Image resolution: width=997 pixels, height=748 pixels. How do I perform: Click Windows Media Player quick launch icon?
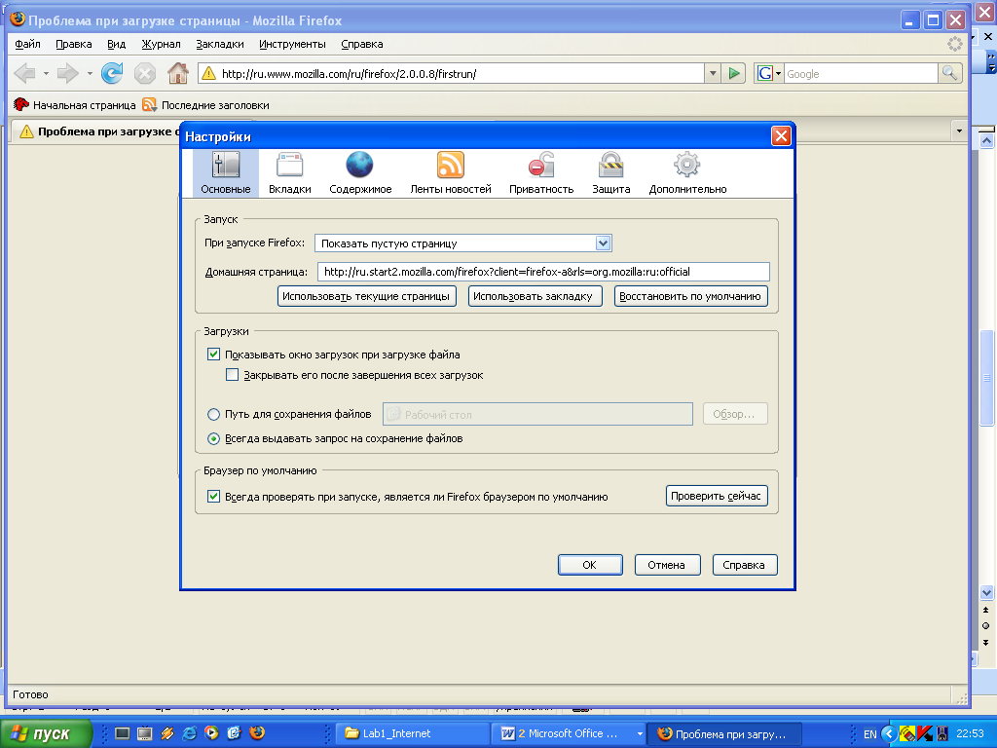(x=211, y=733)
